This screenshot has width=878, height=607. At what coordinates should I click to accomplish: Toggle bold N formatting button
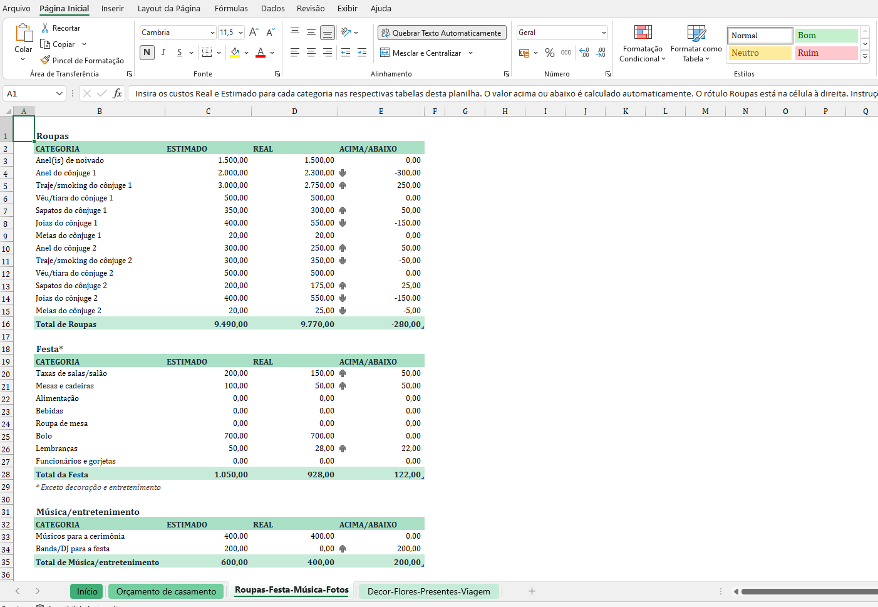(x=147, y=53)
